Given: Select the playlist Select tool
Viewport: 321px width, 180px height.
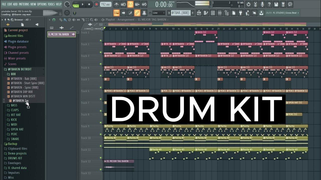Looking at the screenshot, I should coord(87,20).
